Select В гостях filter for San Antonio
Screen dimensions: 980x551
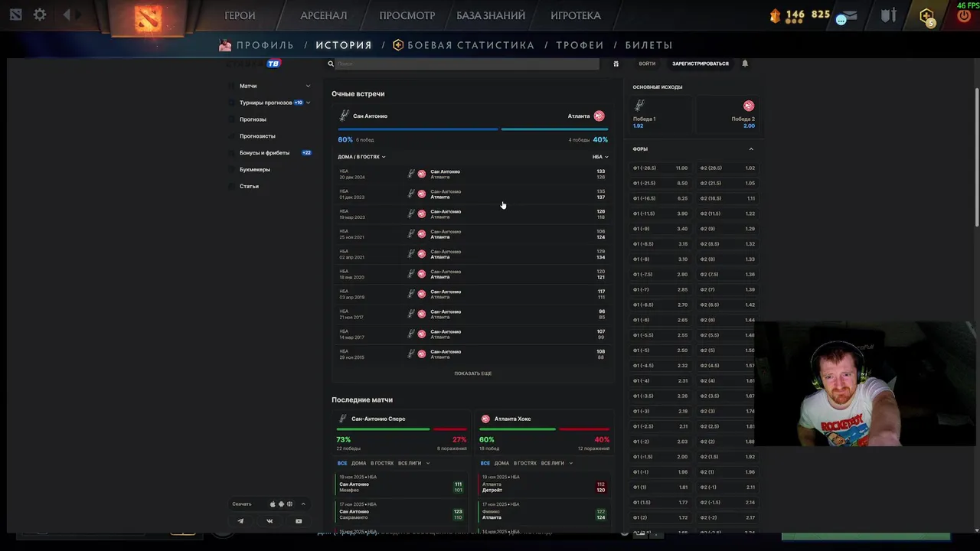click(x=382, y=463)
